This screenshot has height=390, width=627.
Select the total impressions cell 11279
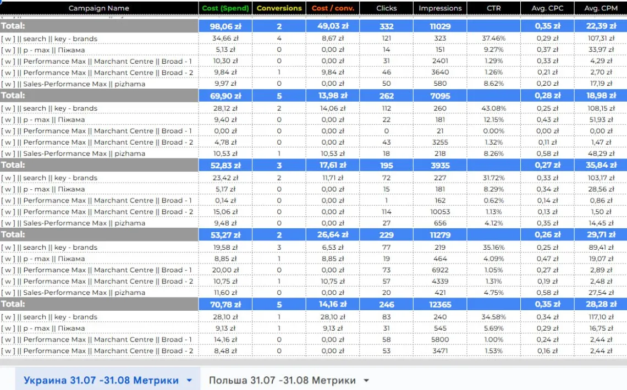pos(440,235)
